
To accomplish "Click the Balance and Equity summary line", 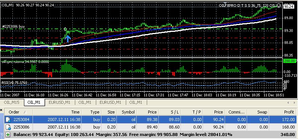I will (123, 135).
